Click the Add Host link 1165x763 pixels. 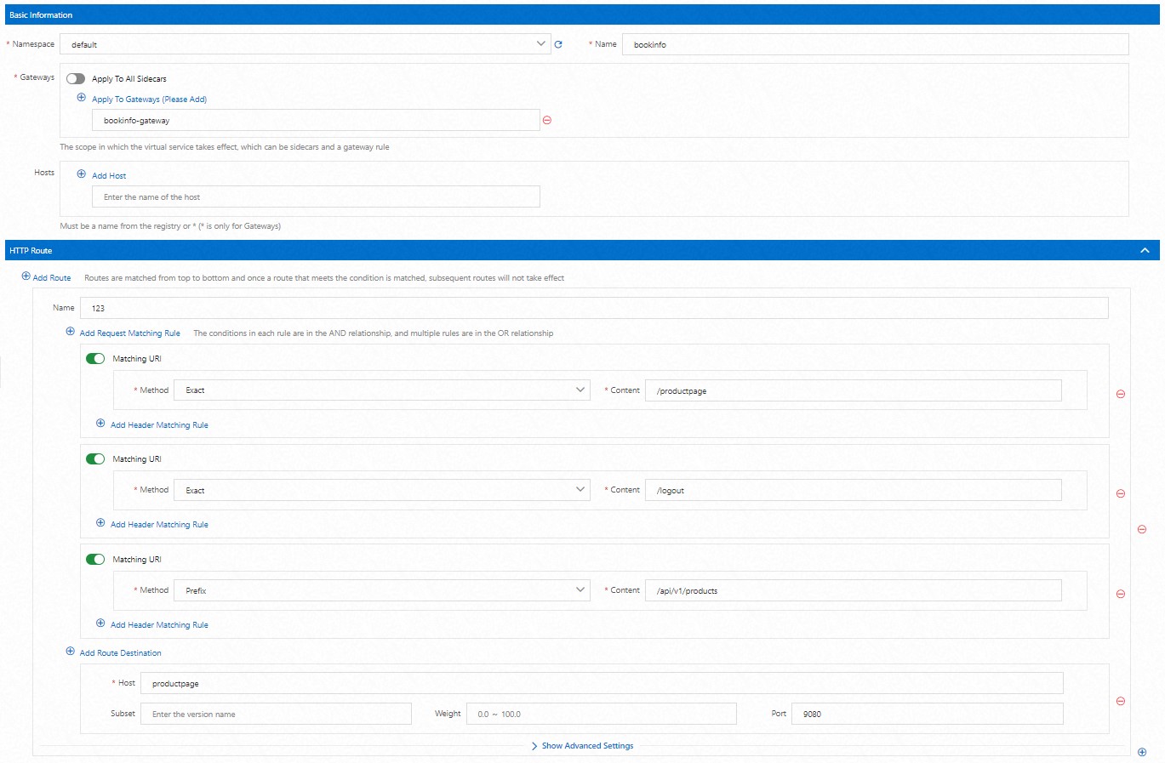click(x=109, y=176)
